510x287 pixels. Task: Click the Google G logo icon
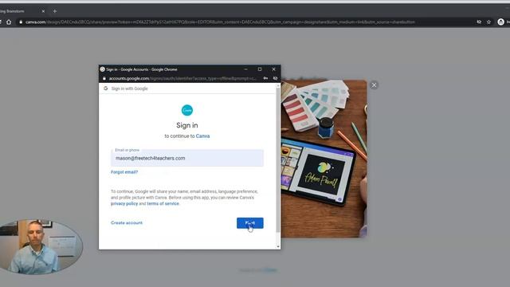pos(106,88)
